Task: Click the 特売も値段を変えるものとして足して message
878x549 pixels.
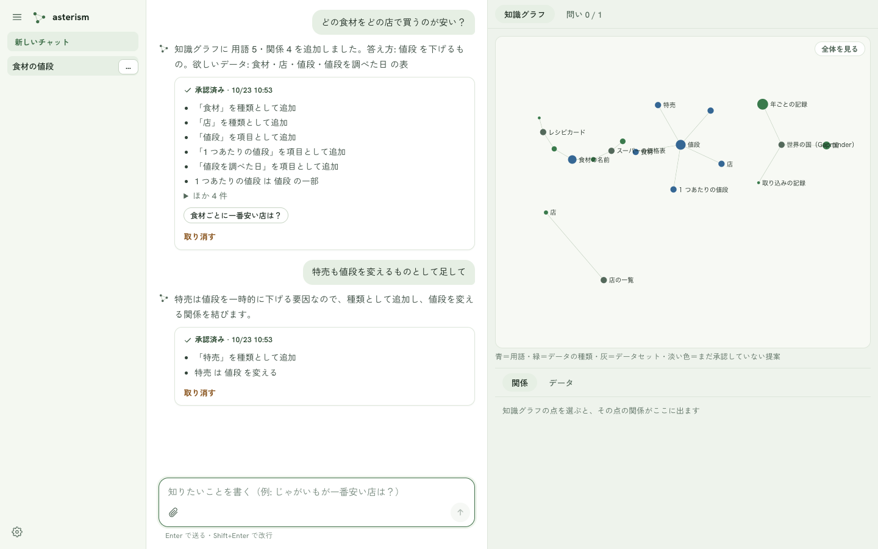Action: pos(389,272)
